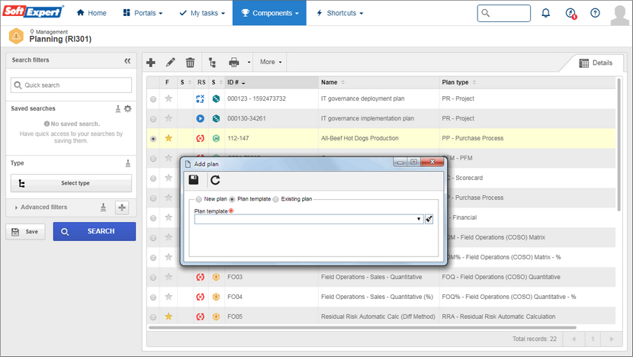Add an advanced filter with plus button
Screen dimensions: 633x357
click(x=122, y=207)
